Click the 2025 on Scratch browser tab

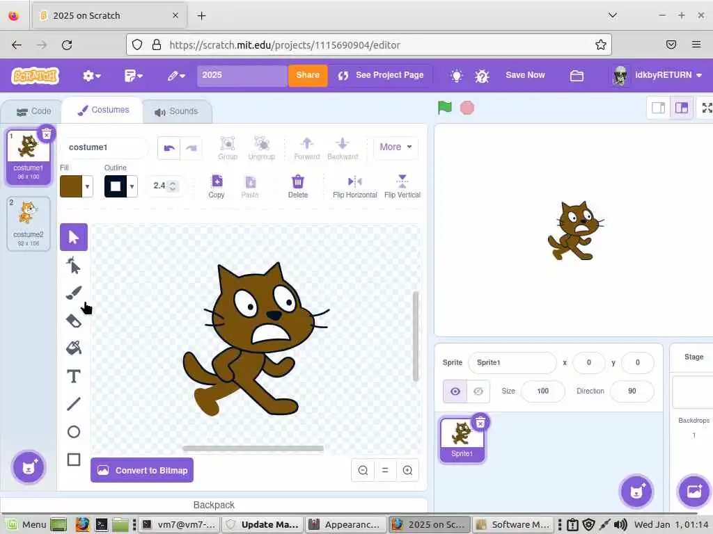tap(109, 15)
